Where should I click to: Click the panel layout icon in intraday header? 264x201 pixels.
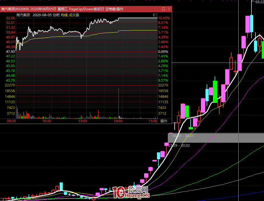tap(155, 15)
